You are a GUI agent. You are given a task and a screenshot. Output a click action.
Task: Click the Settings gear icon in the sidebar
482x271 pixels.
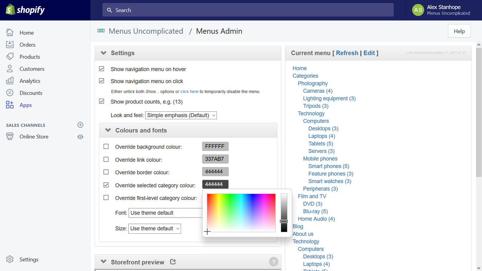pyautogui.click(x=10, y=259)
